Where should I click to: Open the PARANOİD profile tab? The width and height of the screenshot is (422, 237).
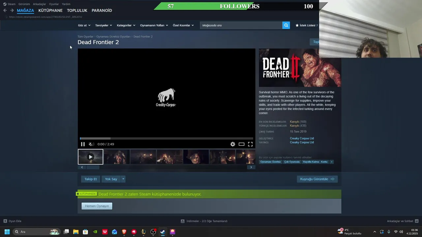click(x=102, y=11)
